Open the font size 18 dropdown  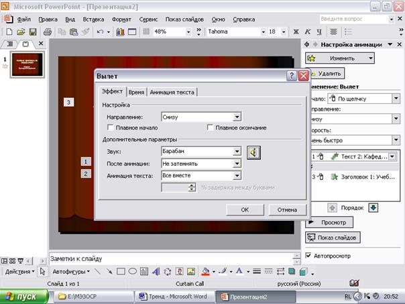tap(284, 32)
